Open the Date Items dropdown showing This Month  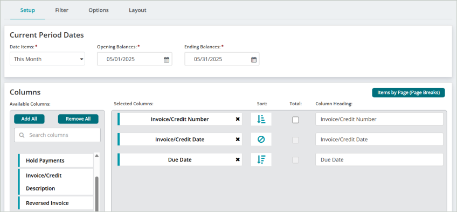47,59
